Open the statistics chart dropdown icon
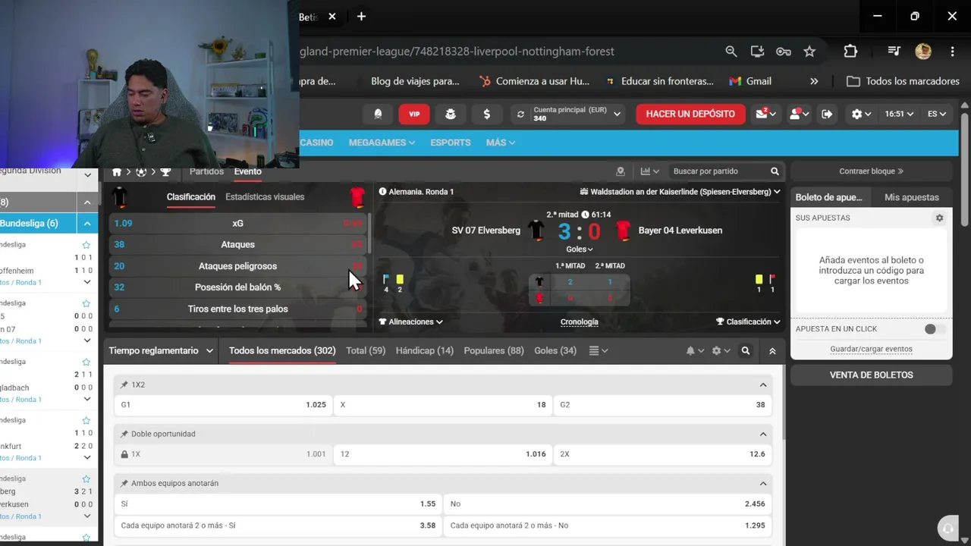Viewport: 971px width, 546px height. tap(650, 171)
